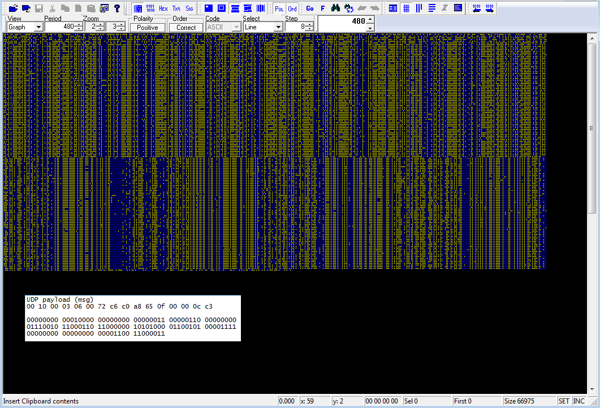Click the table columns view icon
This screenshot has width=600, height=408.
(393, 8)
